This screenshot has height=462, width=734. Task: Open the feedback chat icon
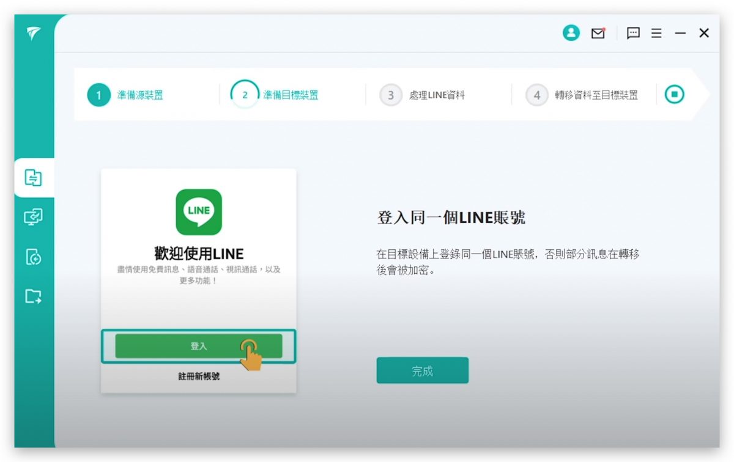tap(633, 34)
